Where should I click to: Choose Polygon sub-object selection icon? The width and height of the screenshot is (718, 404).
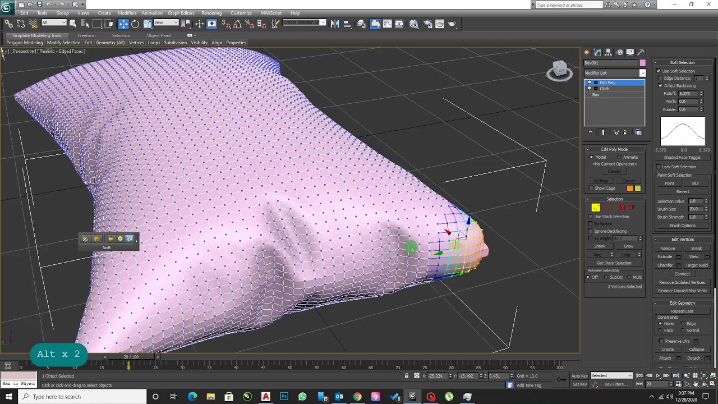623,208
